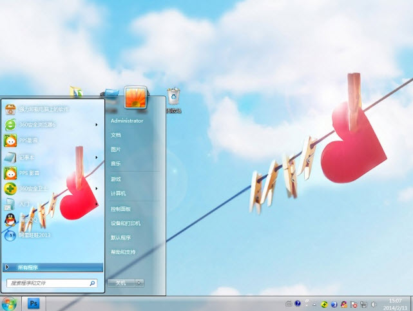Open 所有程序 (All Programs) list

(53, 268)
